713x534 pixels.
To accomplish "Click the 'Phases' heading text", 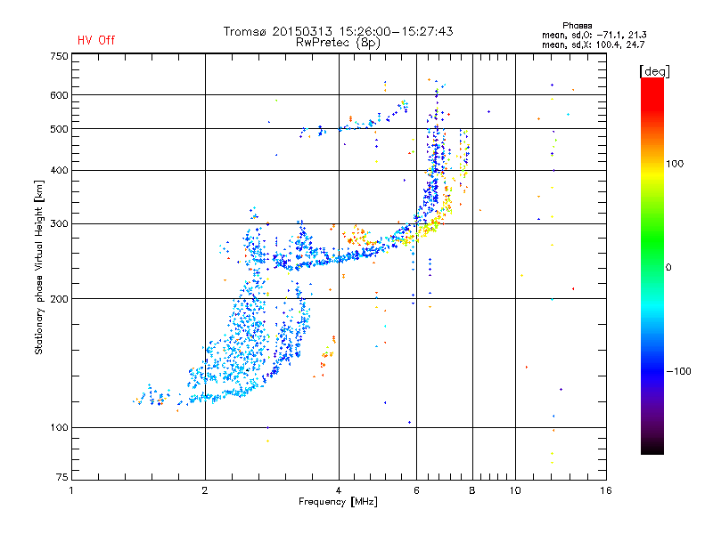I will 577,26.
